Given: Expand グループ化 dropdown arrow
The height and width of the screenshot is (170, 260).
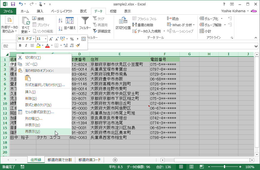Looking at the screenshot, I should click(222, 19).
